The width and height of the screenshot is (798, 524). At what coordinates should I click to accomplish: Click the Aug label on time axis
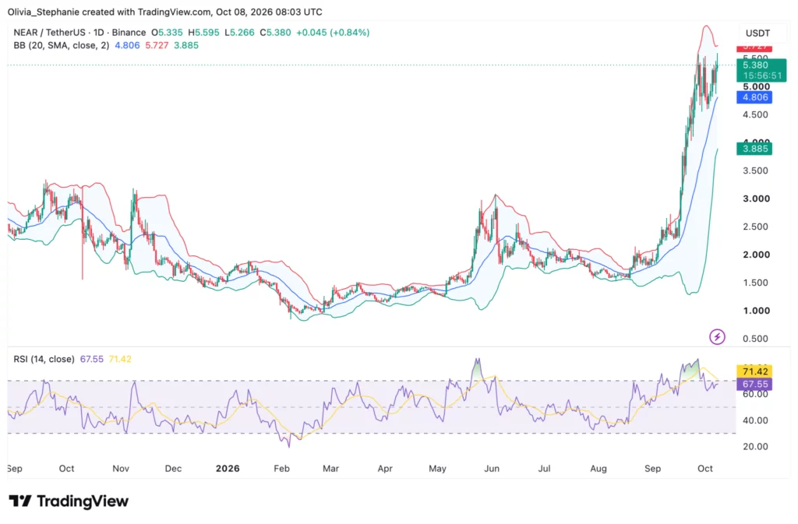click(598, 469)
